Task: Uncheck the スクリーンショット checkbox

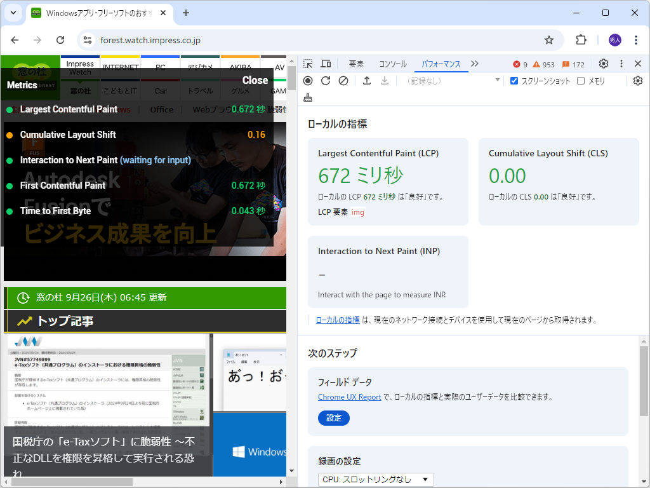Action: click(x=514, y=80)
